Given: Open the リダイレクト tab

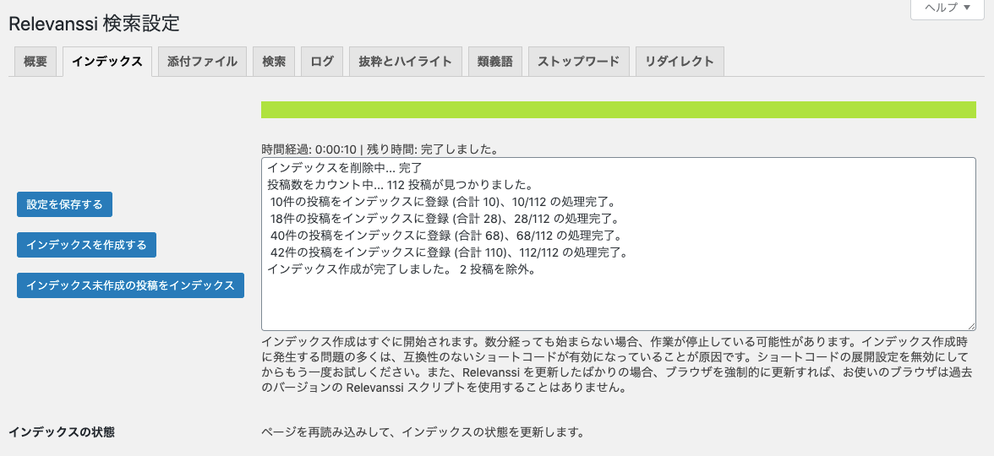Looking at the screenshot, I should pyautogui.click(x=680, y=62).
